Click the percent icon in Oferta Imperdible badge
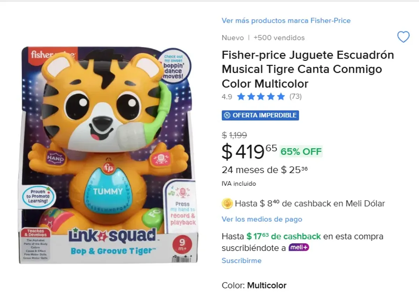The width and height of the screenshot is (419, 294). click(227, 115)
